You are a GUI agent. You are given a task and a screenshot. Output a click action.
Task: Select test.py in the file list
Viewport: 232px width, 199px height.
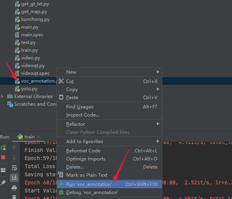click(x=28, y=42)
